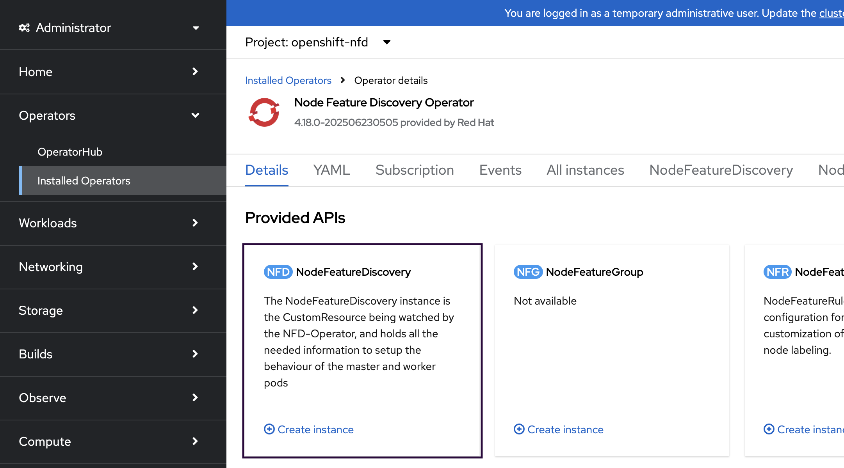This screenshot has height=468, width=844.
Task: Click the Node Feature Discovery Operator logo
Action: tap(264, 112)
